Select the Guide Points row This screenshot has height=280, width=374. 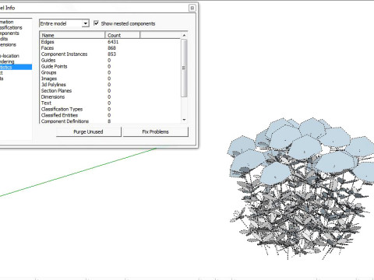pyautogui.click(x=110, y=66)
